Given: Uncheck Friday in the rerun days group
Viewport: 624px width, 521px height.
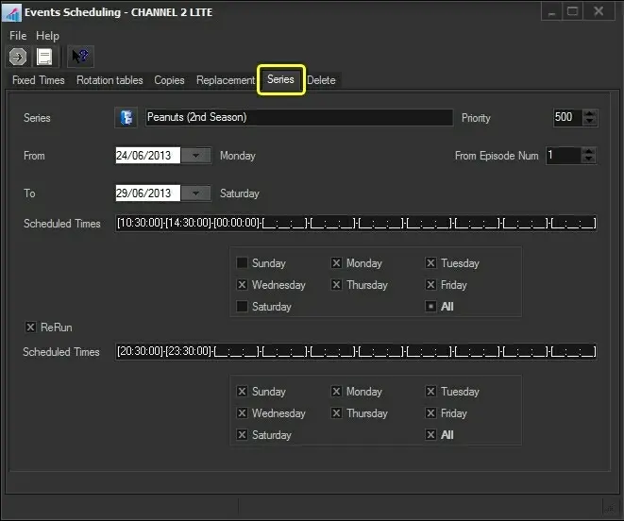Looking at the screenshot, I should coord(431,413).
